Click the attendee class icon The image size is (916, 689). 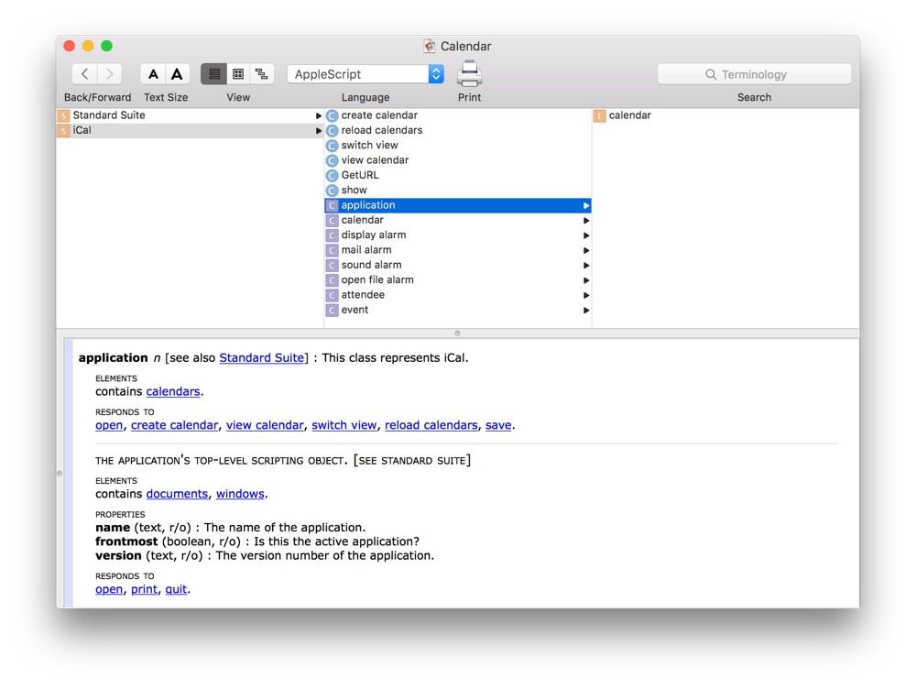pos(332,296)
